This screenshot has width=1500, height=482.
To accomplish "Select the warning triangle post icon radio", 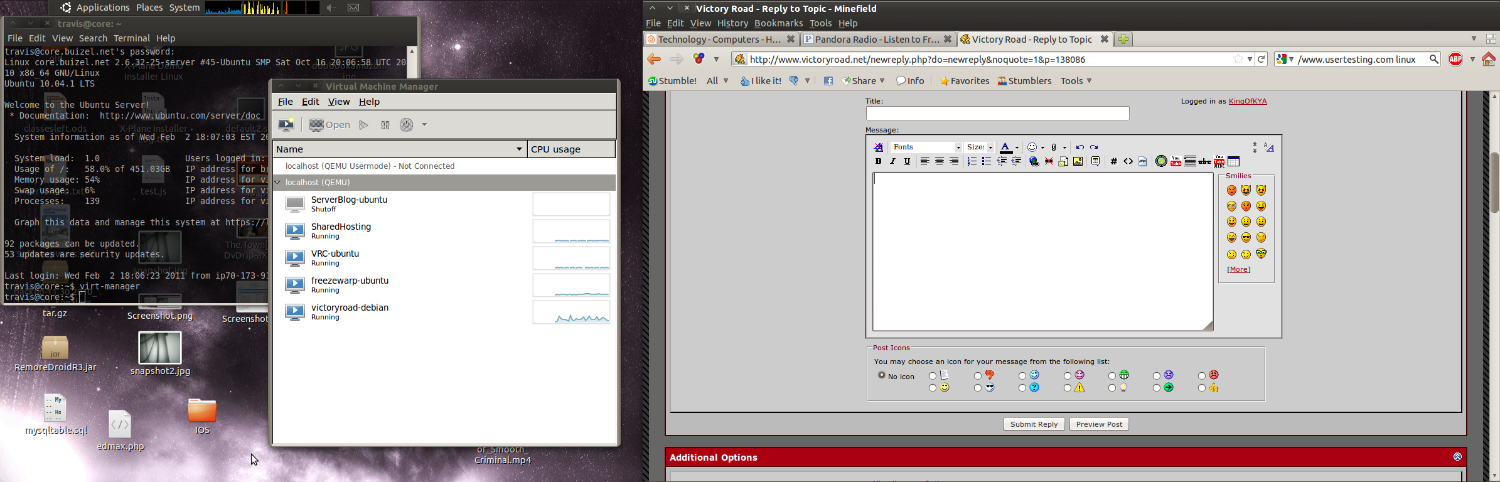I will click(x=1068, y=388).
